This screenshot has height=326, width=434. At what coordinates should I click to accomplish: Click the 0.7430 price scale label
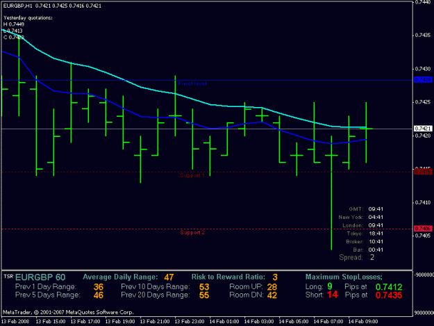[x=423, y=69]
